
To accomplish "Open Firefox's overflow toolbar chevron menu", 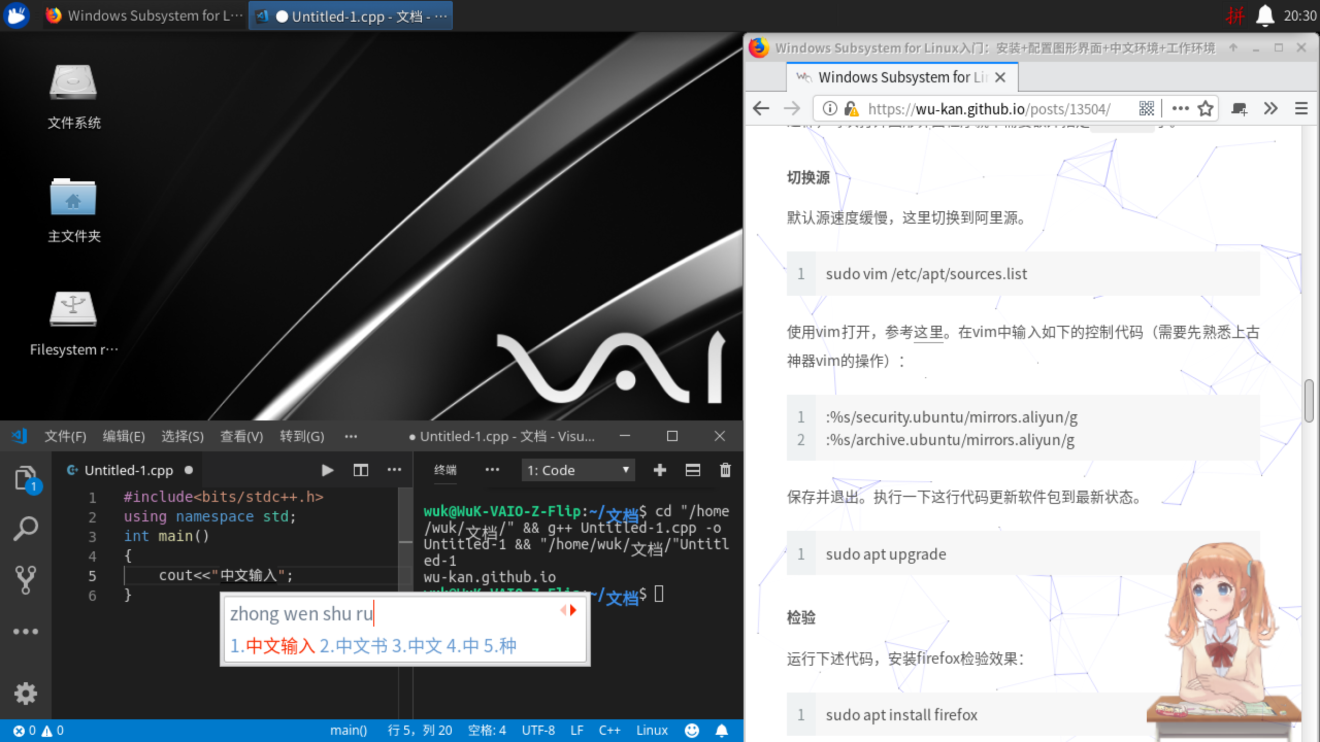I will point(1270,108).
